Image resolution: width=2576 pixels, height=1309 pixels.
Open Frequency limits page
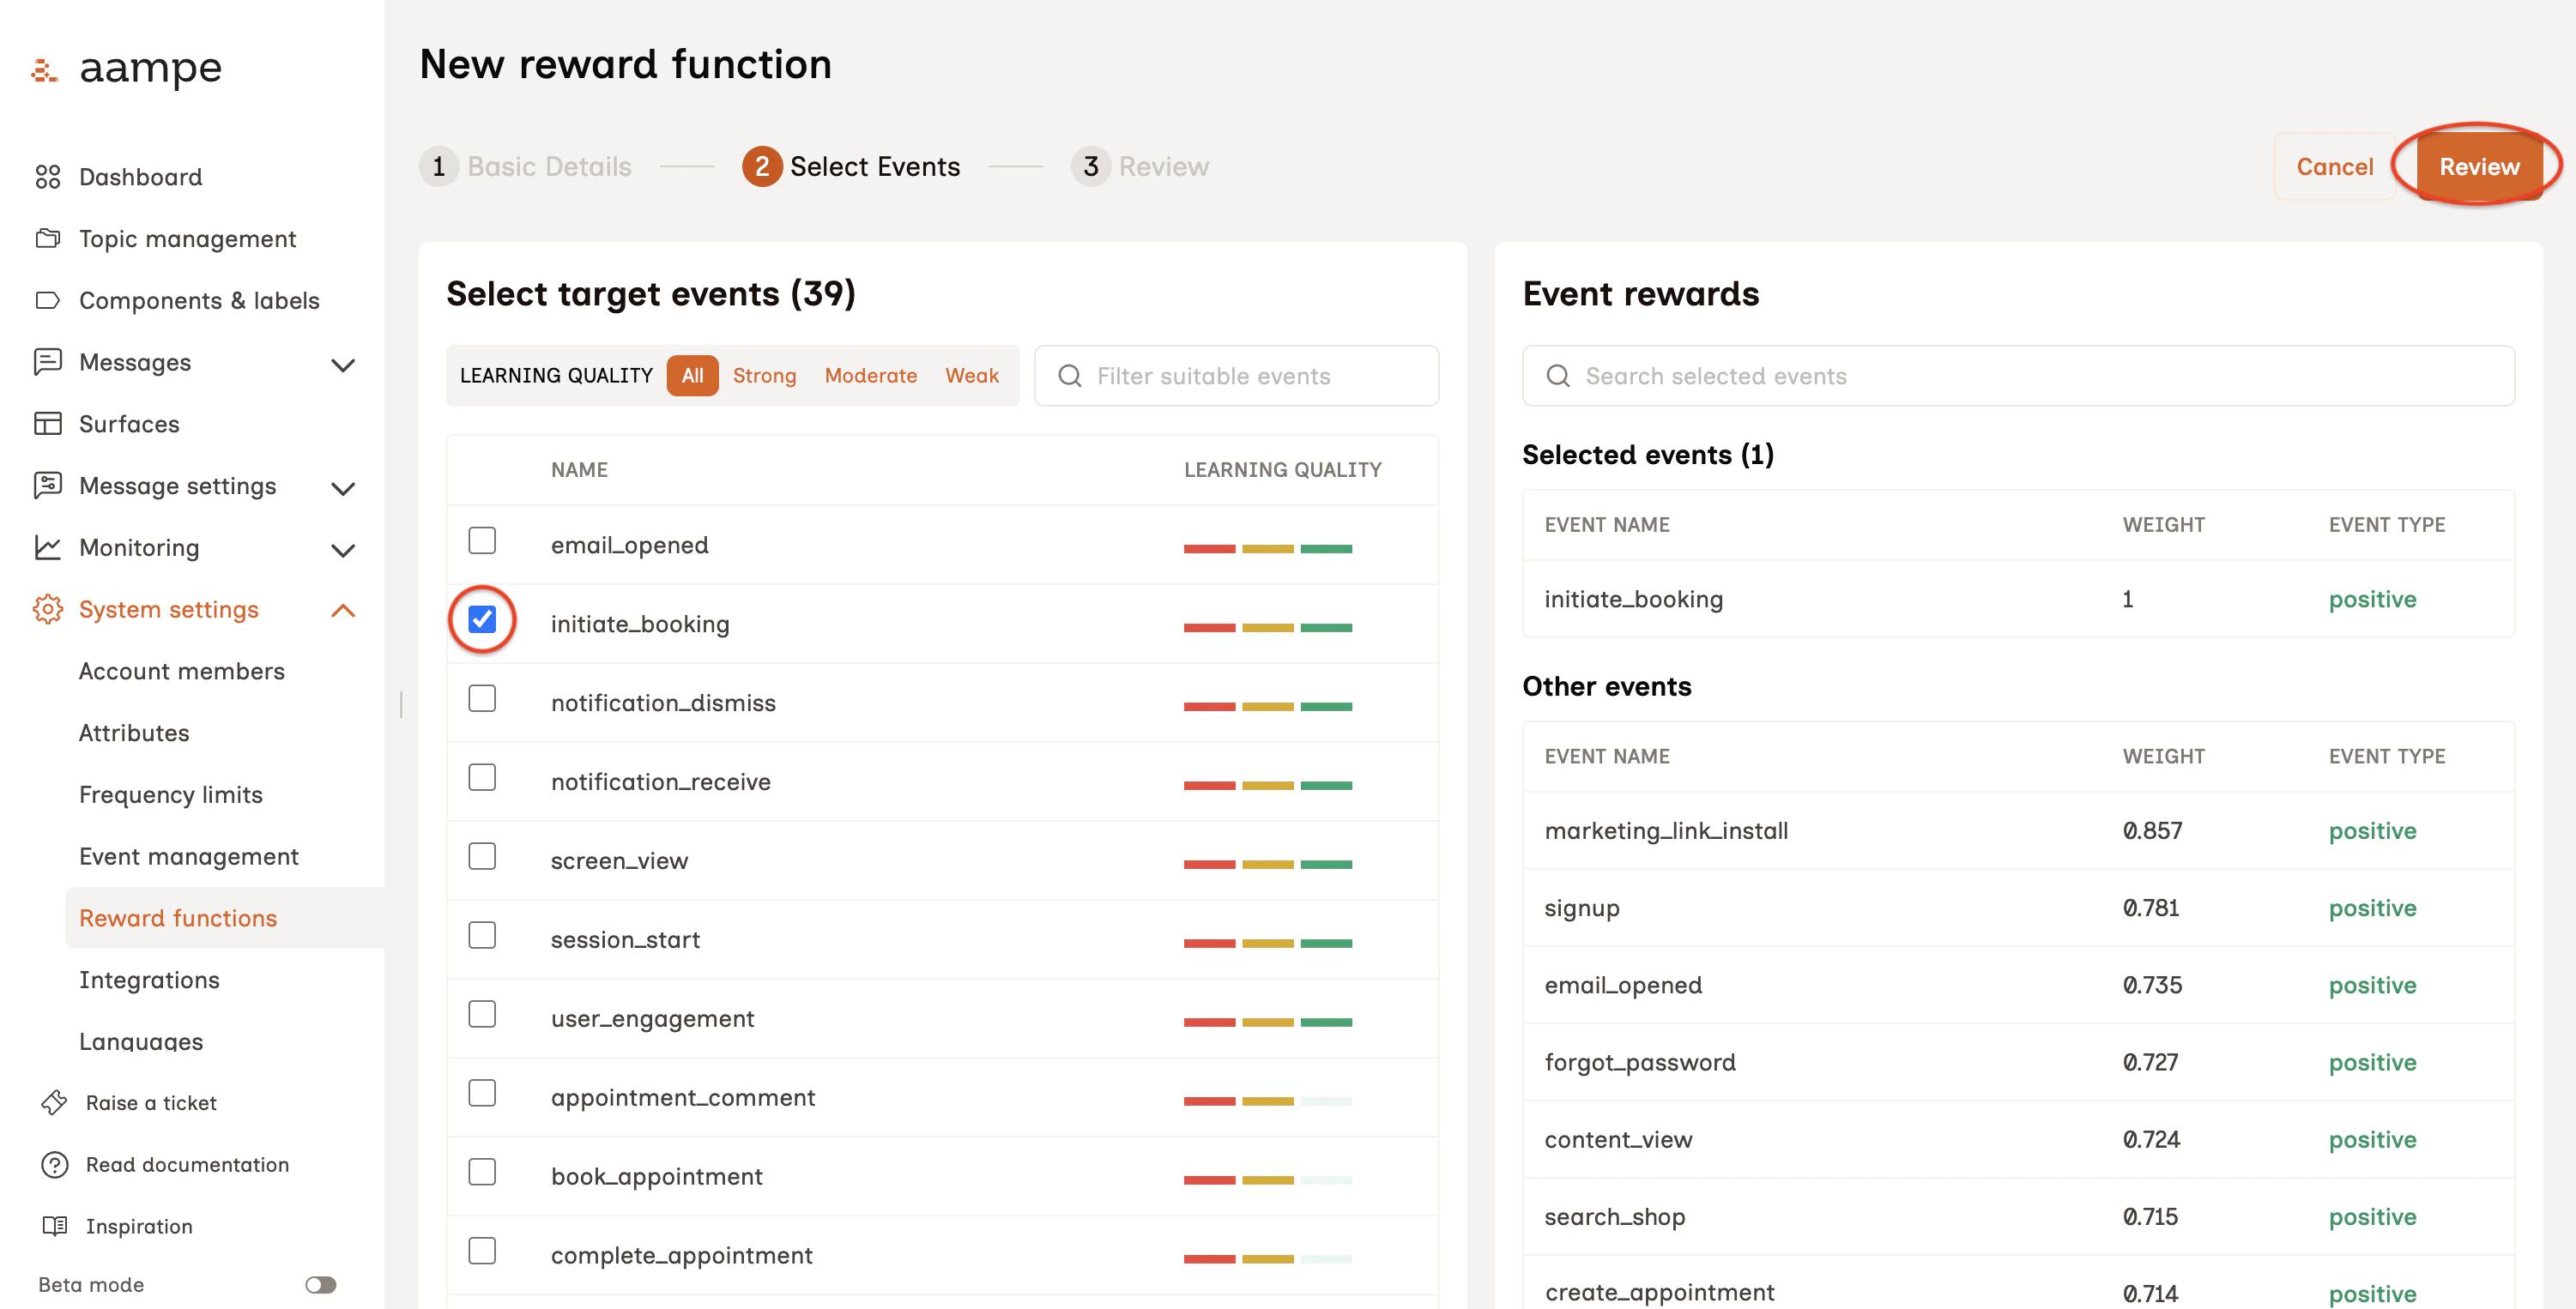point(171,795)
